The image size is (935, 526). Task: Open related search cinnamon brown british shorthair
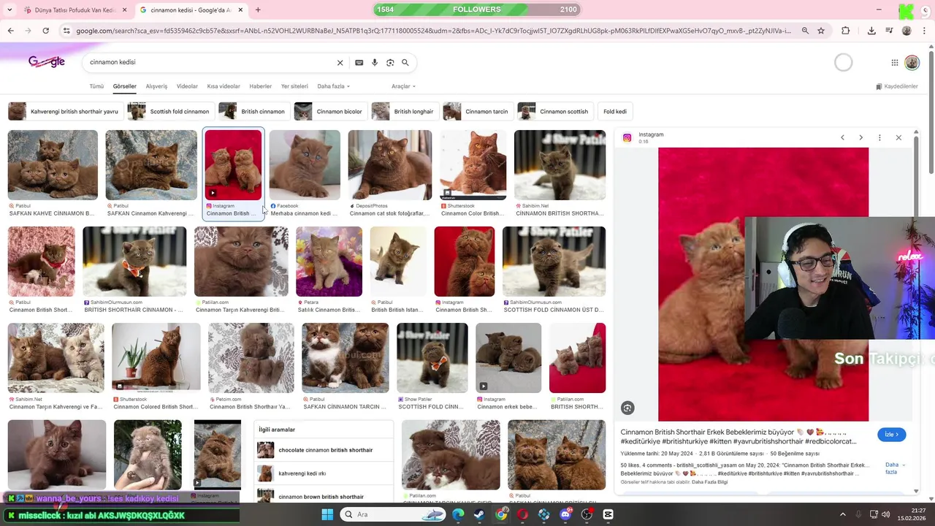(x=324, y=496)
